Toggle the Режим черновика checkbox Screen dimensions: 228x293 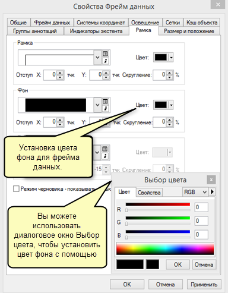pos(16,188)
